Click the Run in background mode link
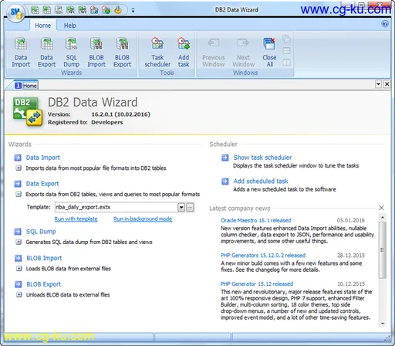The width and height of the screenshot is (395, 346). 143,219
